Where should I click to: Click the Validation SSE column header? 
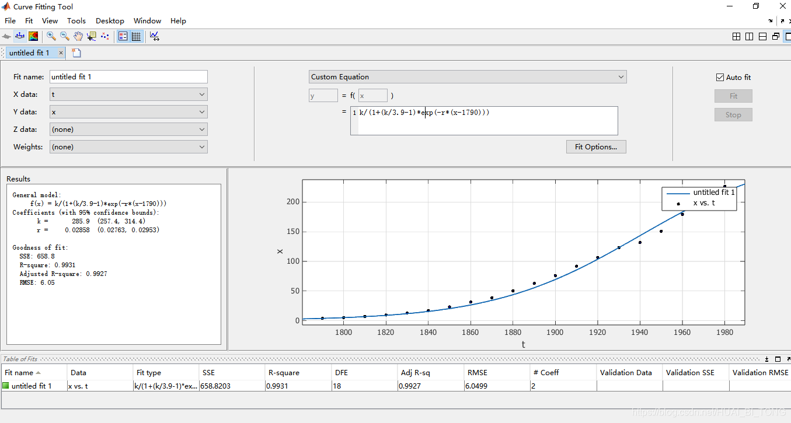click(696, 372)
